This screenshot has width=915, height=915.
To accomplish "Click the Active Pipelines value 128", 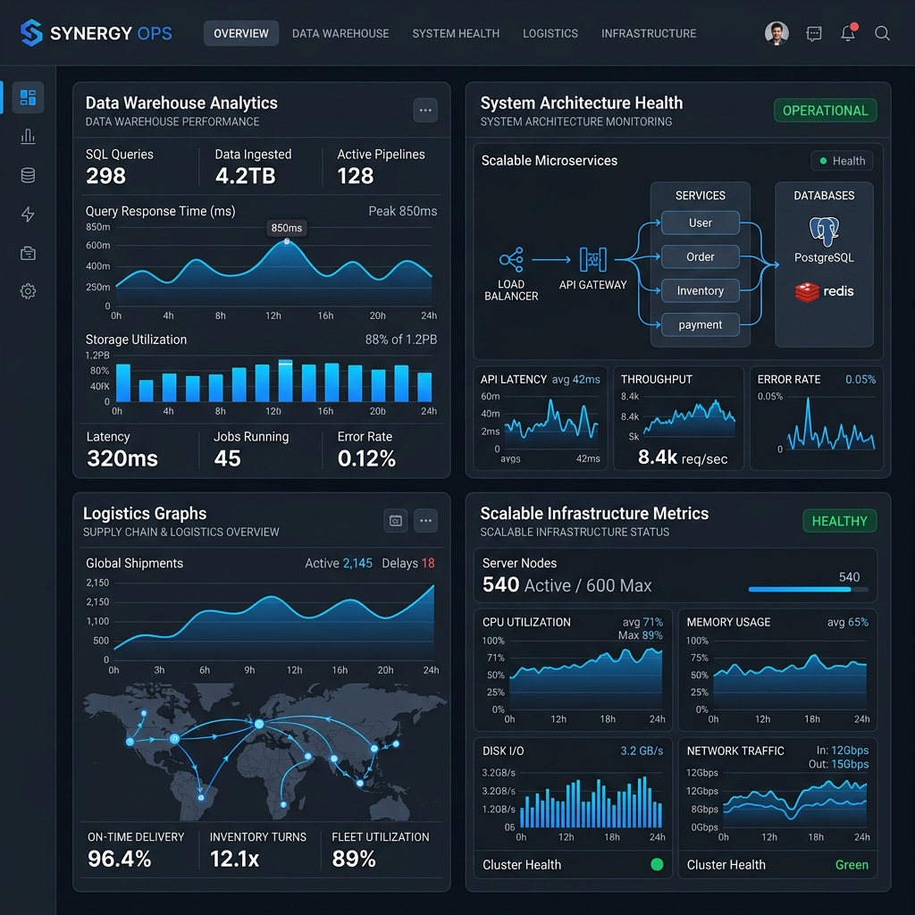I will (x=356, y=176).
